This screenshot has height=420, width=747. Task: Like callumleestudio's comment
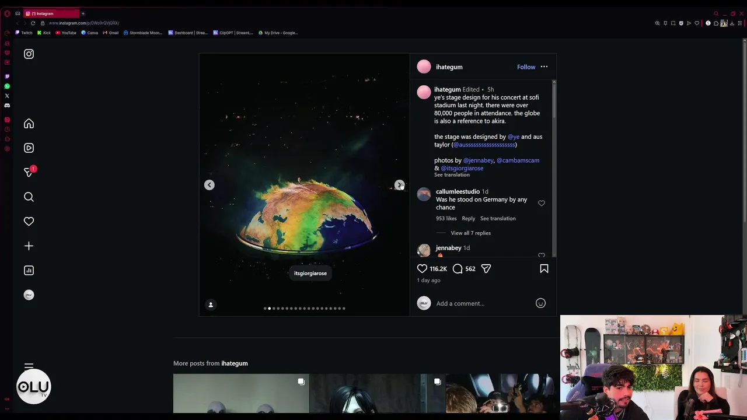(x=541, y=204)
